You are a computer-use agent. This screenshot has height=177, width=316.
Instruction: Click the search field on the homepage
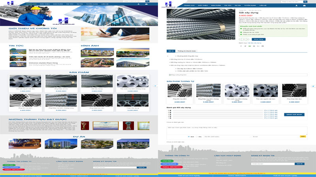134,1
